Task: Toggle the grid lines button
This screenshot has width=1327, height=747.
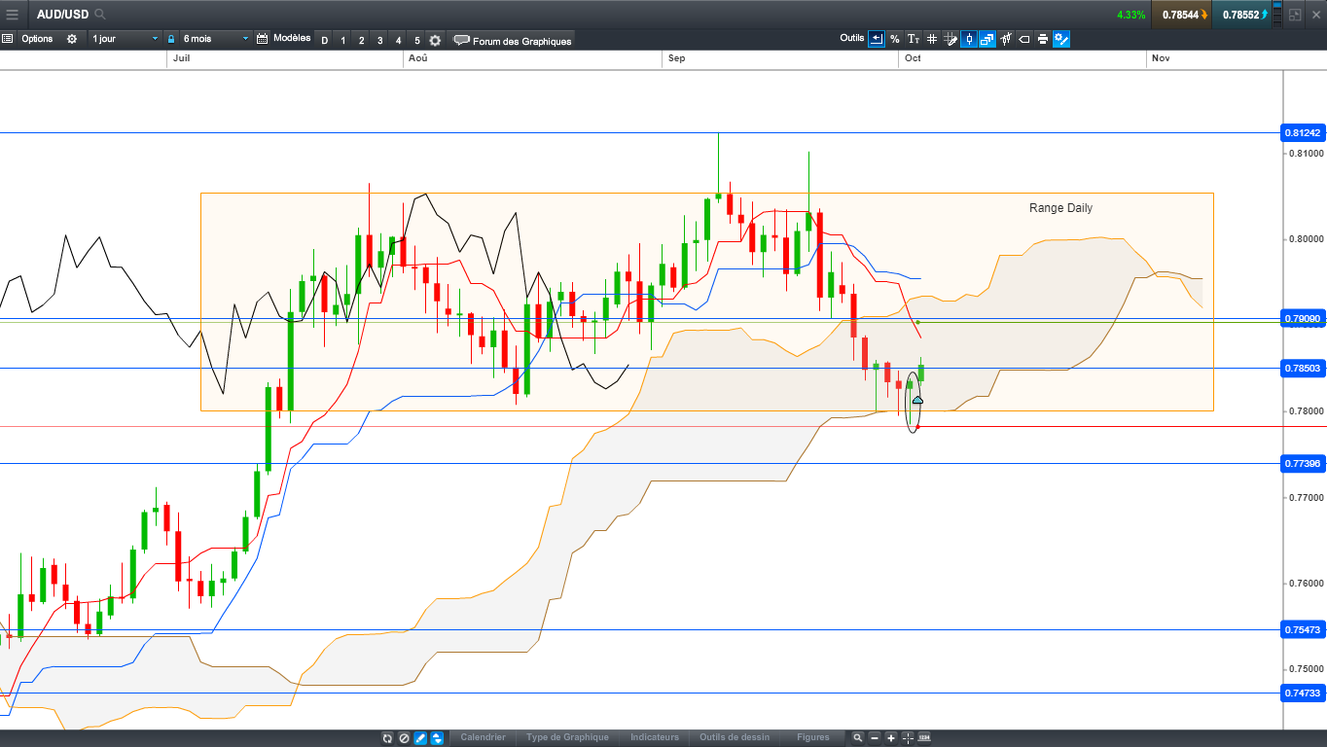Action: point(932,39)
